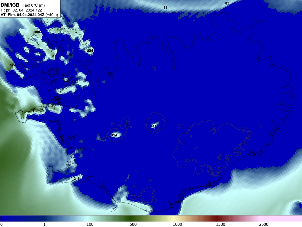Click the pink end of the colour bar

(x=281, y=219)
